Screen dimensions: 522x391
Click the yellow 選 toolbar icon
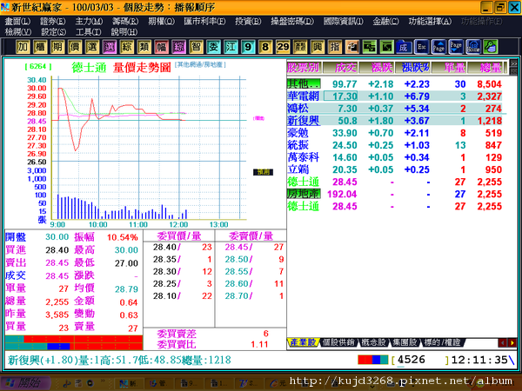[x=92, y=47]
